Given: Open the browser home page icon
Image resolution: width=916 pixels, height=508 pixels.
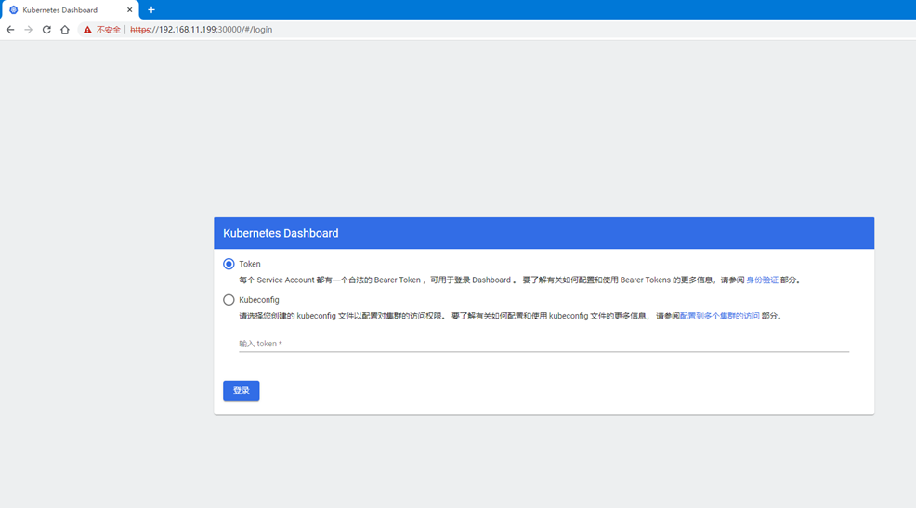Looking at the screenshot, I should [65, 30].
